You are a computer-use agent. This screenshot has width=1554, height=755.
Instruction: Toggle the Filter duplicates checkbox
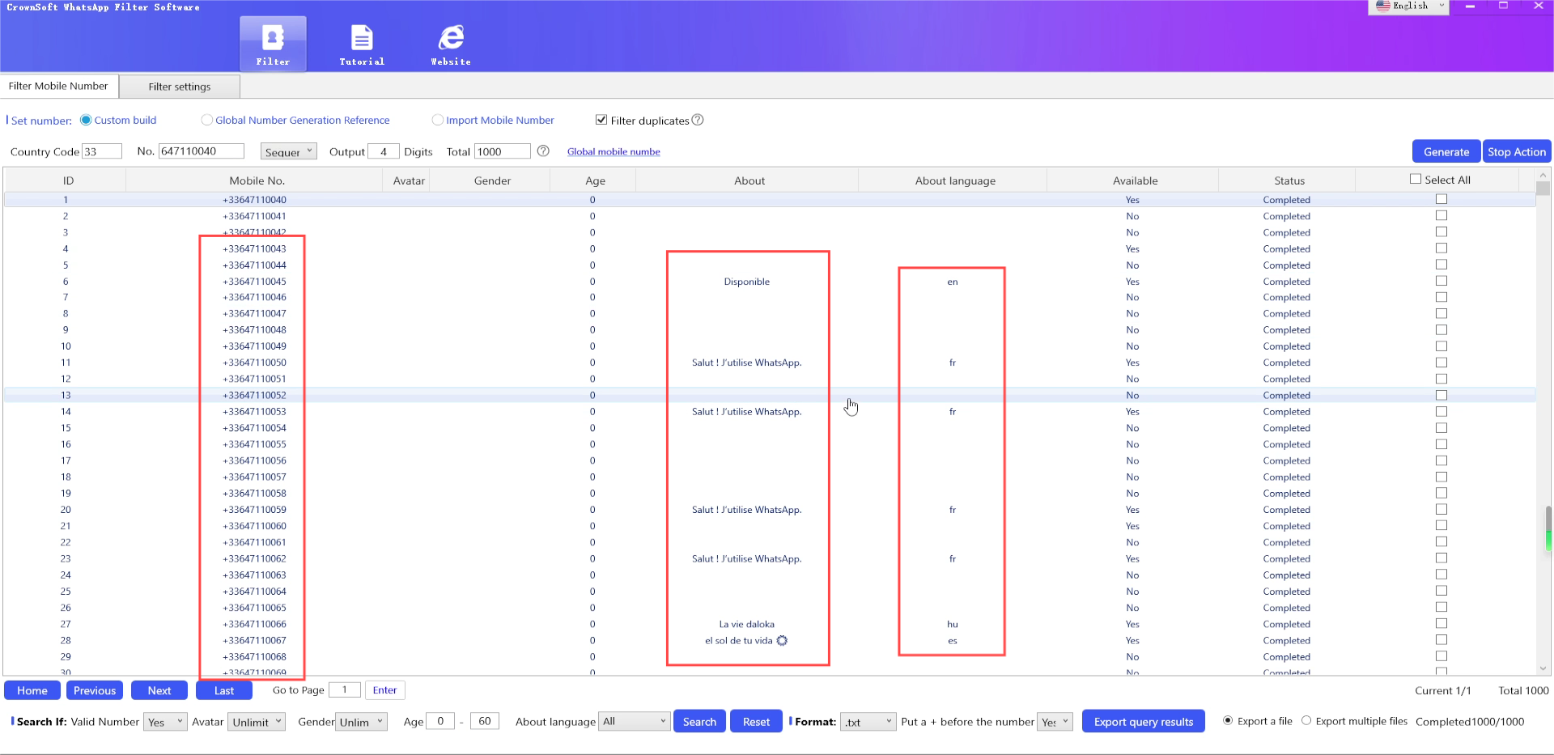point(601,120)
